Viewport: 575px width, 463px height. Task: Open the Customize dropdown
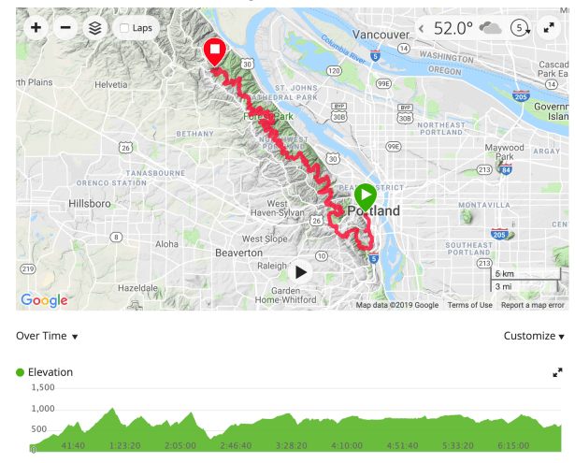(x=534, y=336)
